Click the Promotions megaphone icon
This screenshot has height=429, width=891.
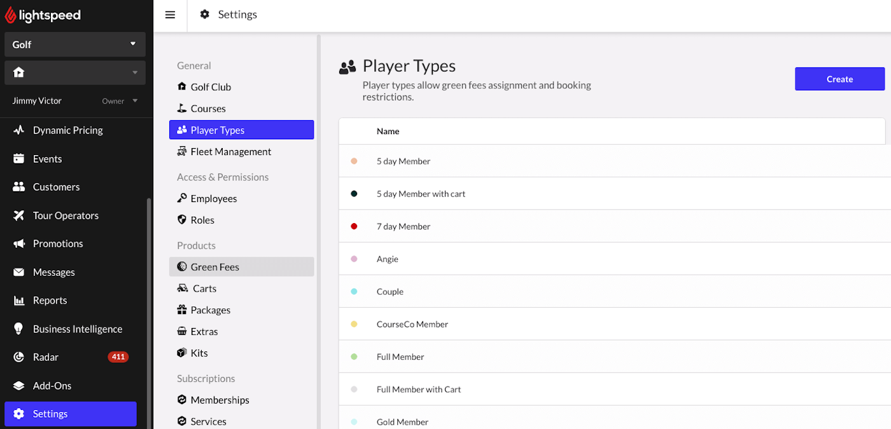click(19, 243)
